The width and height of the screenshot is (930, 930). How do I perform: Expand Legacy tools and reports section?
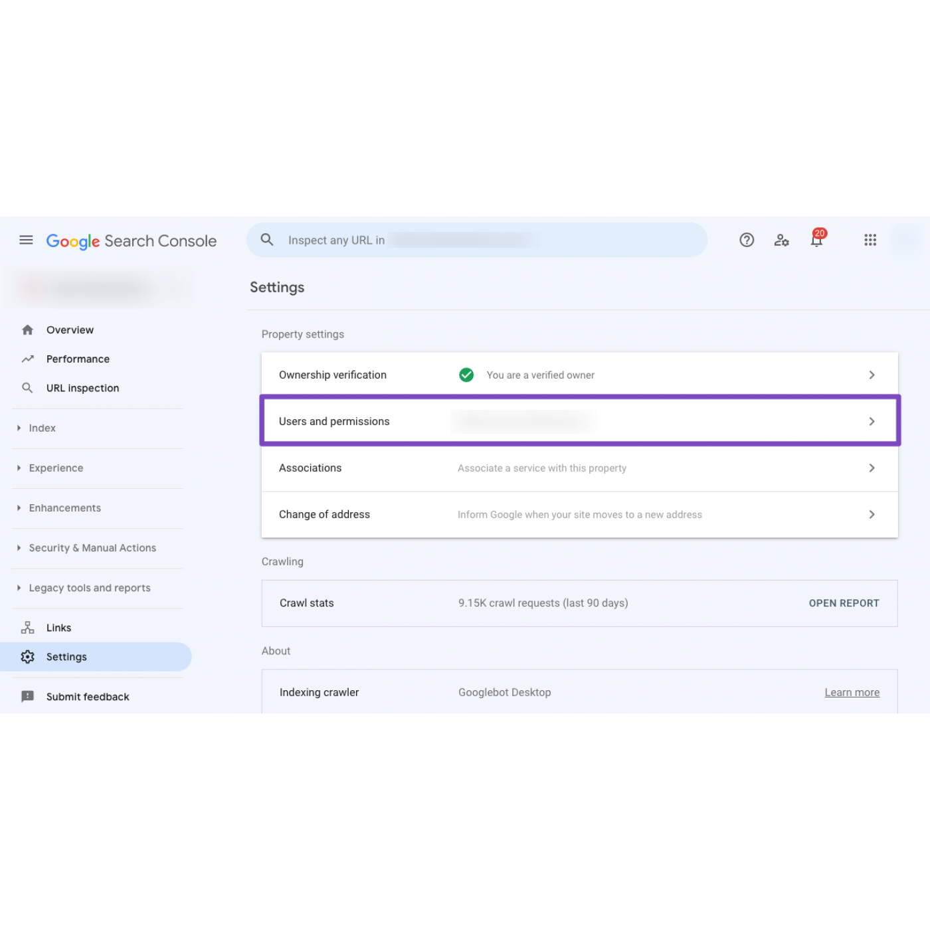click(89, 588)
